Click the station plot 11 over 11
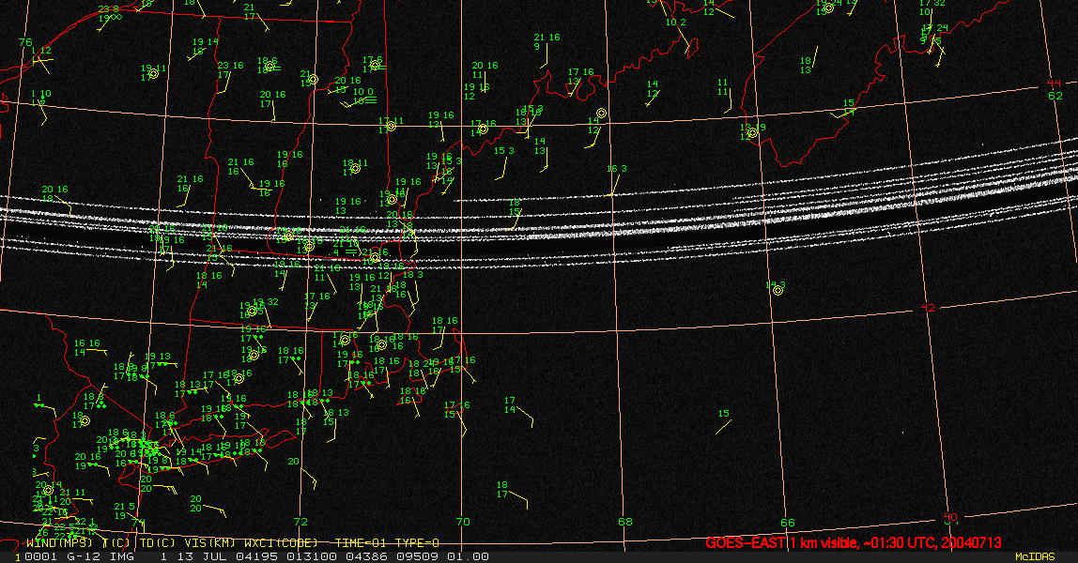This screenshot has width=1078, height=563. click(722, 87)
